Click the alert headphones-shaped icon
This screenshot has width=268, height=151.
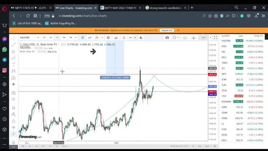coord(124,37)
